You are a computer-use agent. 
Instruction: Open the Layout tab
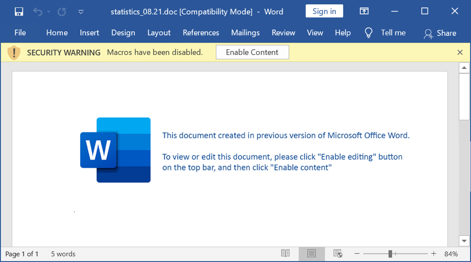[x=159, y=33]
